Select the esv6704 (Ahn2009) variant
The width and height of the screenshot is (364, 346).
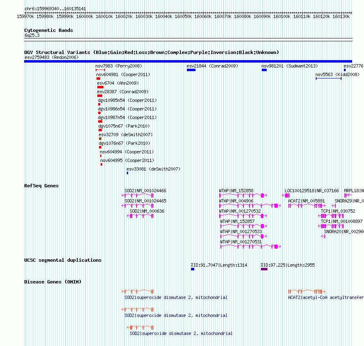[100, 87]
